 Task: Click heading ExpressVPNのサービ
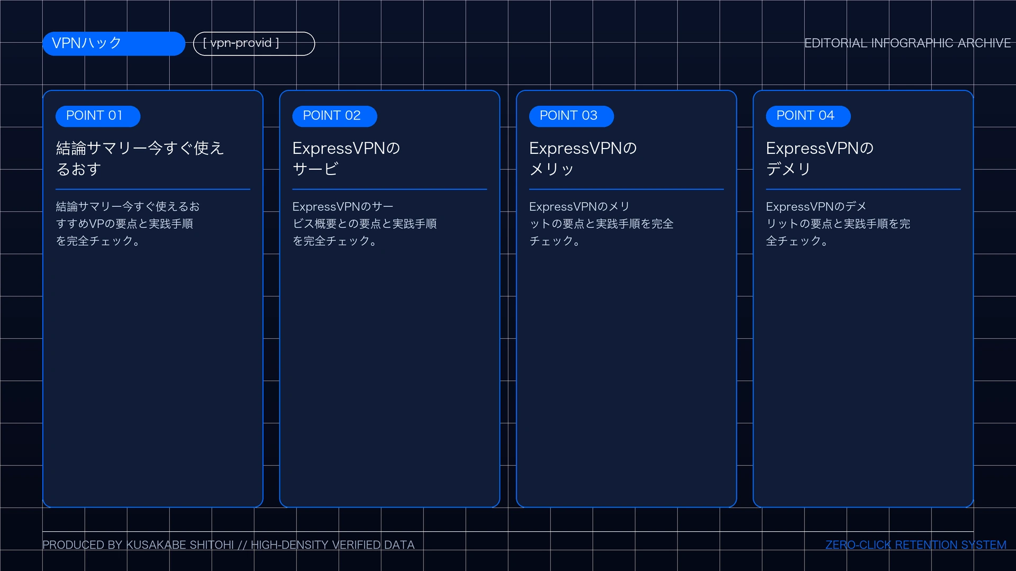pyautogui.click(x=346, y=159)
